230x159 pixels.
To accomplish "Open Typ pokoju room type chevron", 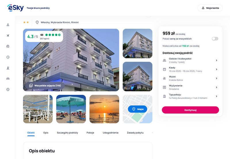I will [216, 96].
